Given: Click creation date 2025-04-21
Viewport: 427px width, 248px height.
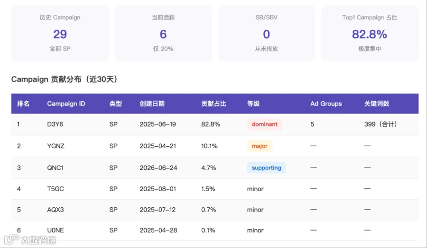Looking at the screenshot, I should tap(158, 146).
